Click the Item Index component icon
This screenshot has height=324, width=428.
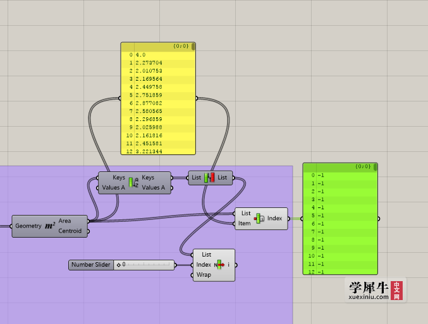click(259, 218)
